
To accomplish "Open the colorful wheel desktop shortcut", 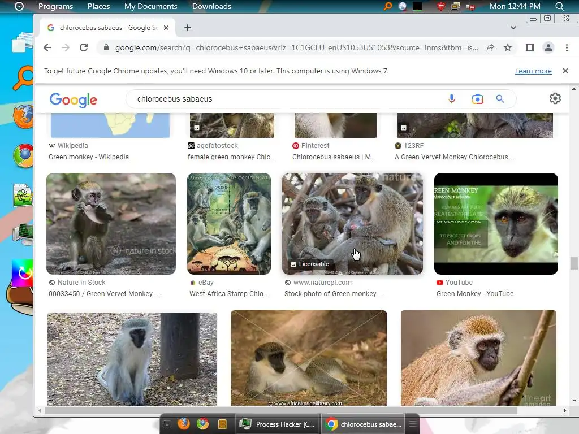I will pos(23,273).
